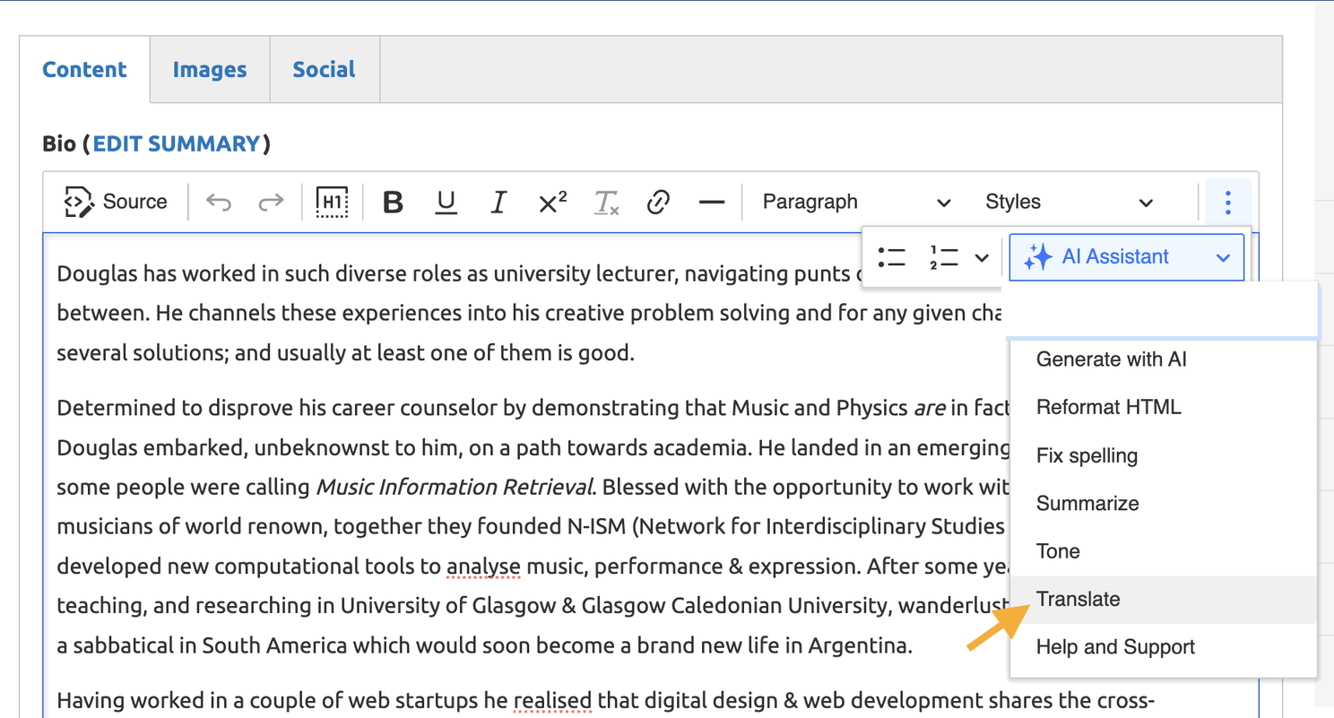Open the Paragraph heading dropdown
1334x718 pixels.
coord(855,202)
